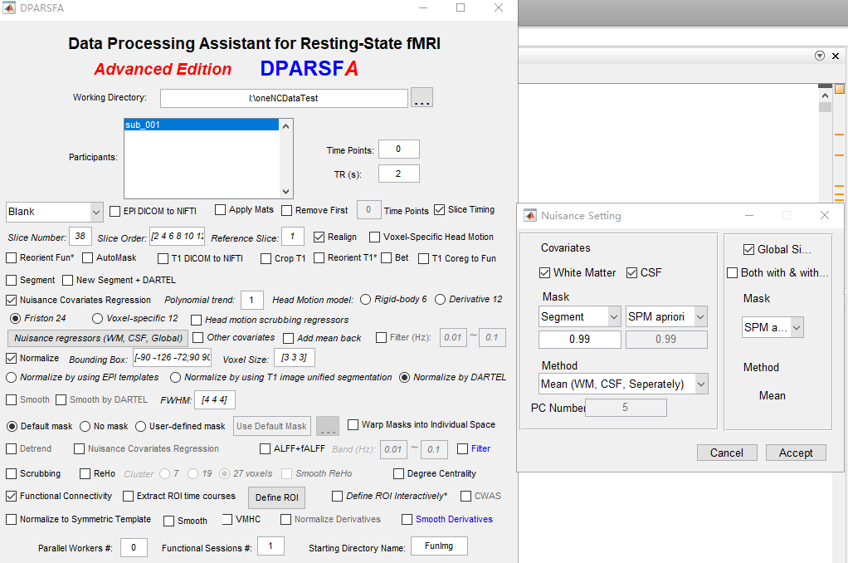This screenshot has height=563, width=848.
Task: Cancel the Nuisance Setting dialog
Action: pyautogui.click(x=726, y=453)
